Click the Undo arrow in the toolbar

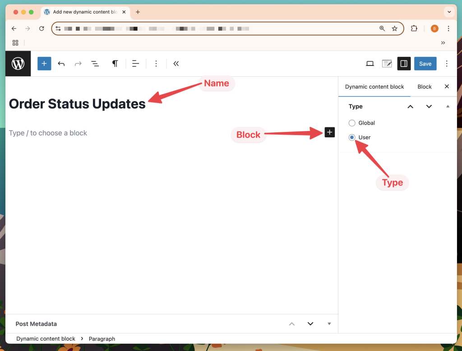click(61, 63)
